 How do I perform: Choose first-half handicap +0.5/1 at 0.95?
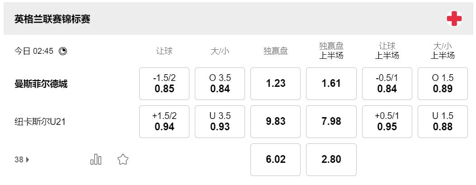pos(387,122)
